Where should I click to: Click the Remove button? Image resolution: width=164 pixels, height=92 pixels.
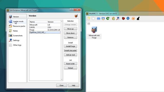(x=70, y=37)
